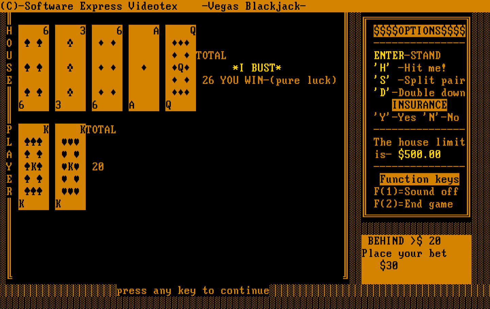Click the player's king of spades card

34,167
